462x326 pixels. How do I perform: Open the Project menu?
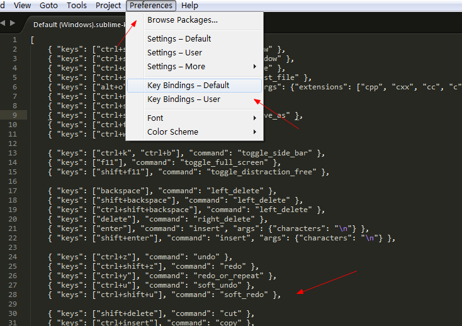click(108, 5)
